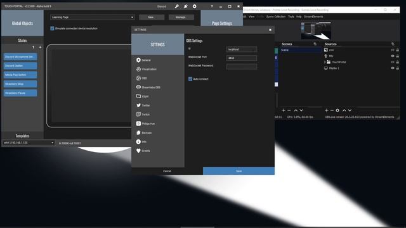Move source up with arrow in OBS Sources
This screenshot has width=406, height=228.
pos(344,110)
